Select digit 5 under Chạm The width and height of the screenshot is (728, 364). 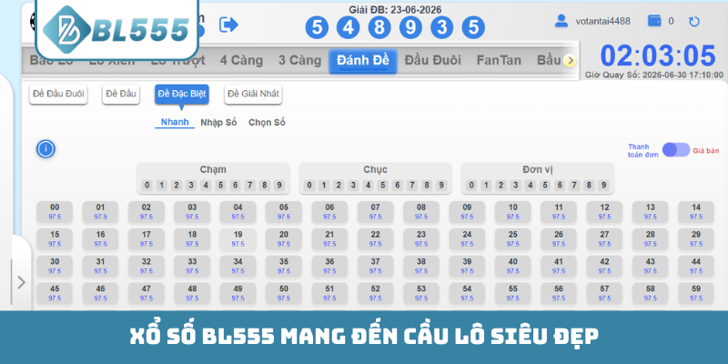pyautogui.click(x=220, y=186)
